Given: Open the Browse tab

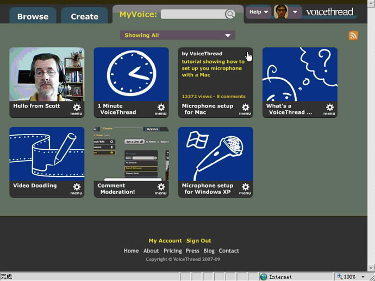Looking at the screenshot, I should point(33,16).
